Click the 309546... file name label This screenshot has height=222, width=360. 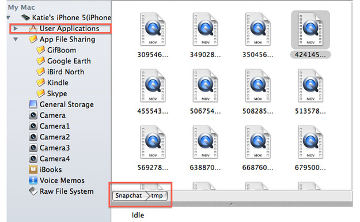153,55
